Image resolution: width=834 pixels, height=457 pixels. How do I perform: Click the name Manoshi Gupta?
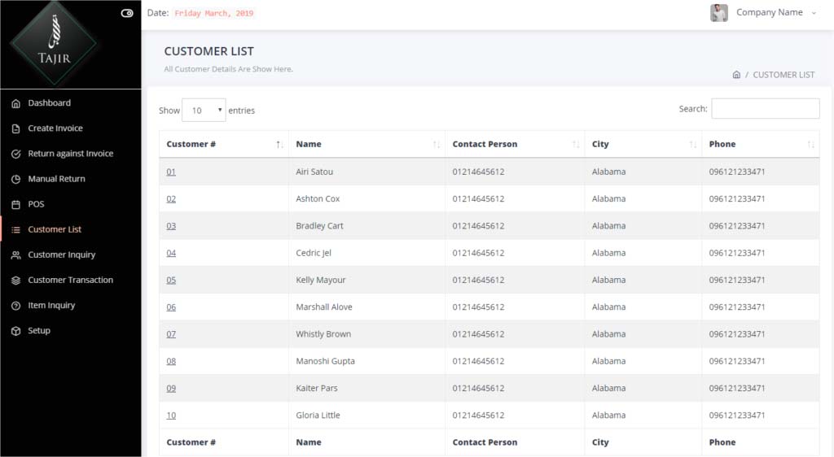[x=325, y=361]
